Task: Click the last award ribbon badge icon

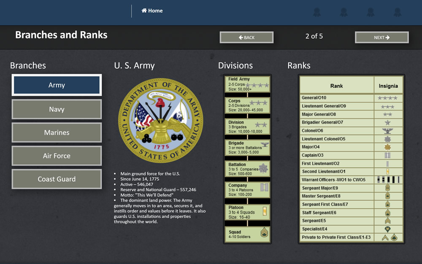Action: click(x=397, y=12)
